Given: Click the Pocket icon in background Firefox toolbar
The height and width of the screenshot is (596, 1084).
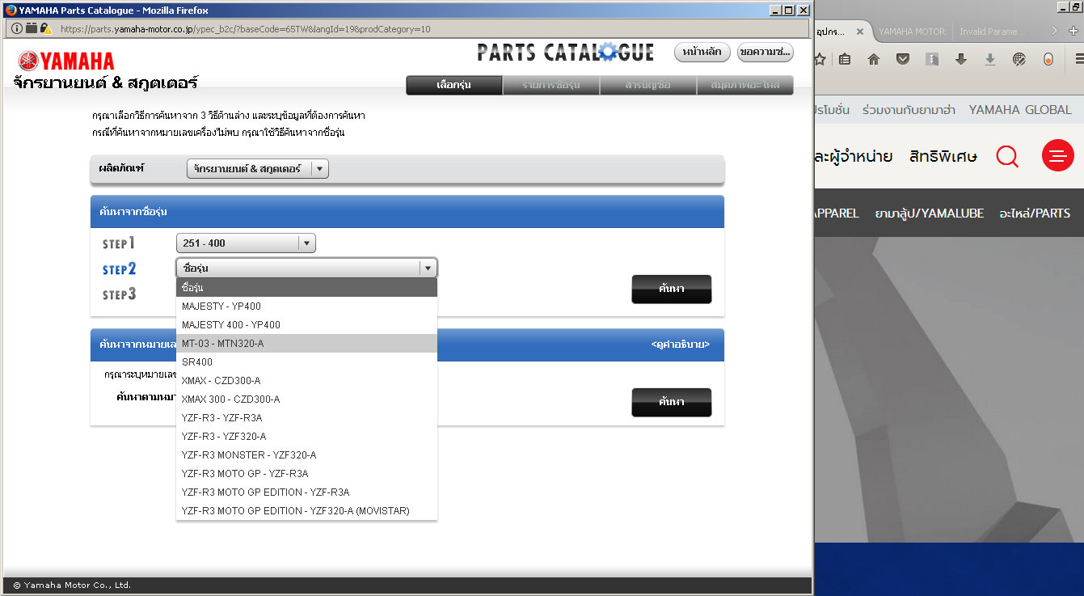Looking at the screenshot, I should (903, 59).
